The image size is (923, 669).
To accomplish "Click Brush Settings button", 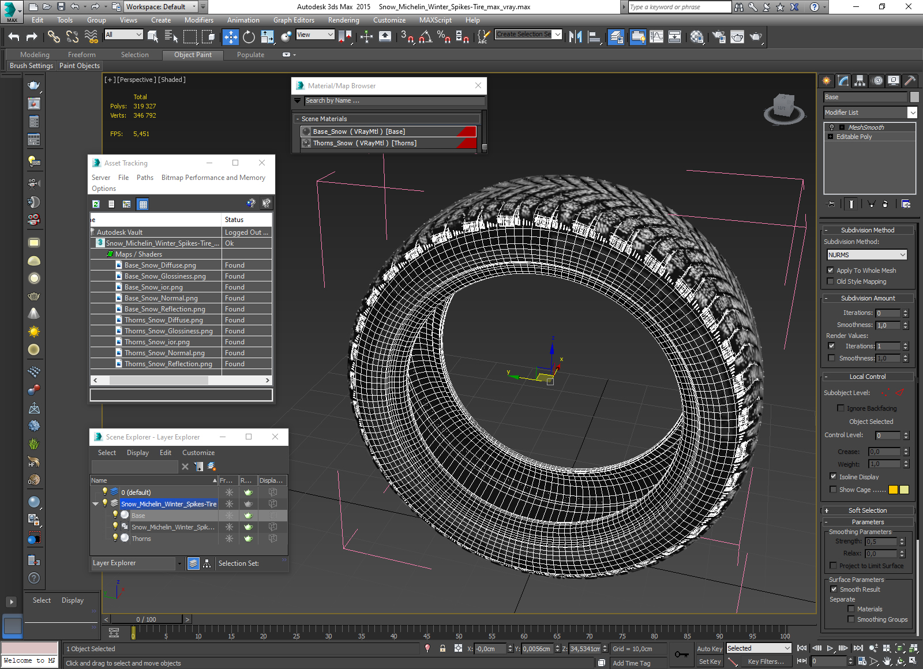I will [31, 66].
